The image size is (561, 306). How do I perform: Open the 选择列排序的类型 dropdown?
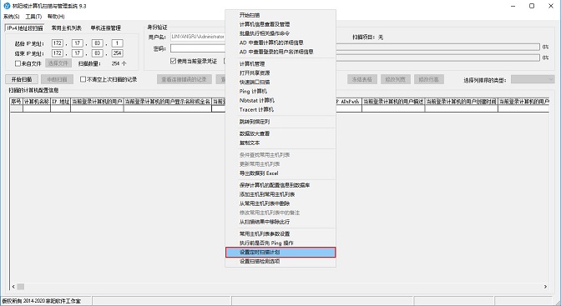coord(533,79)
